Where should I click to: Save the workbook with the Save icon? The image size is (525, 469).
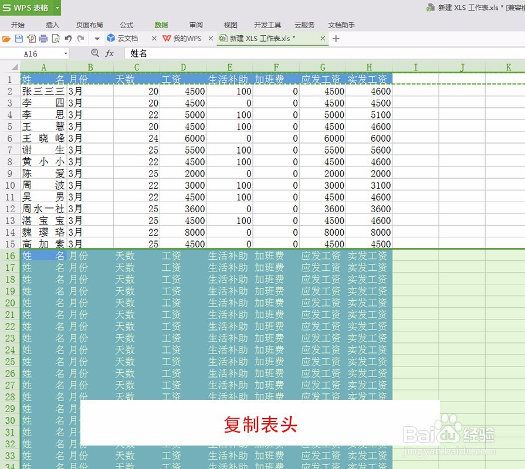coord(19,38)
